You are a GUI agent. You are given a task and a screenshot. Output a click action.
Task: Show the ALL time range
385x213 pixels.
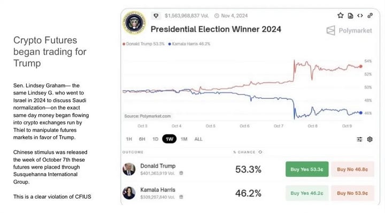tap(198, 139)
